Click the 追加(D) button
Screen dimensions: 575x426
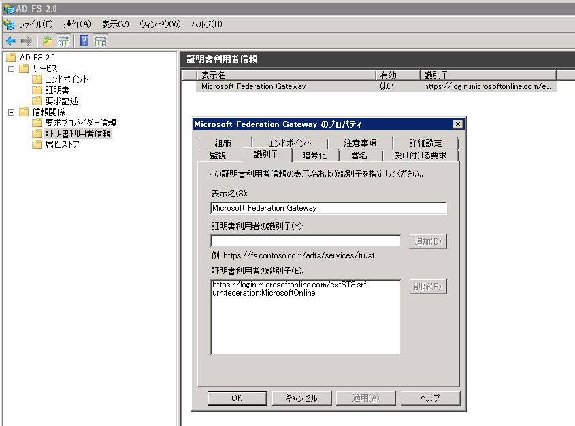(428, 242)
